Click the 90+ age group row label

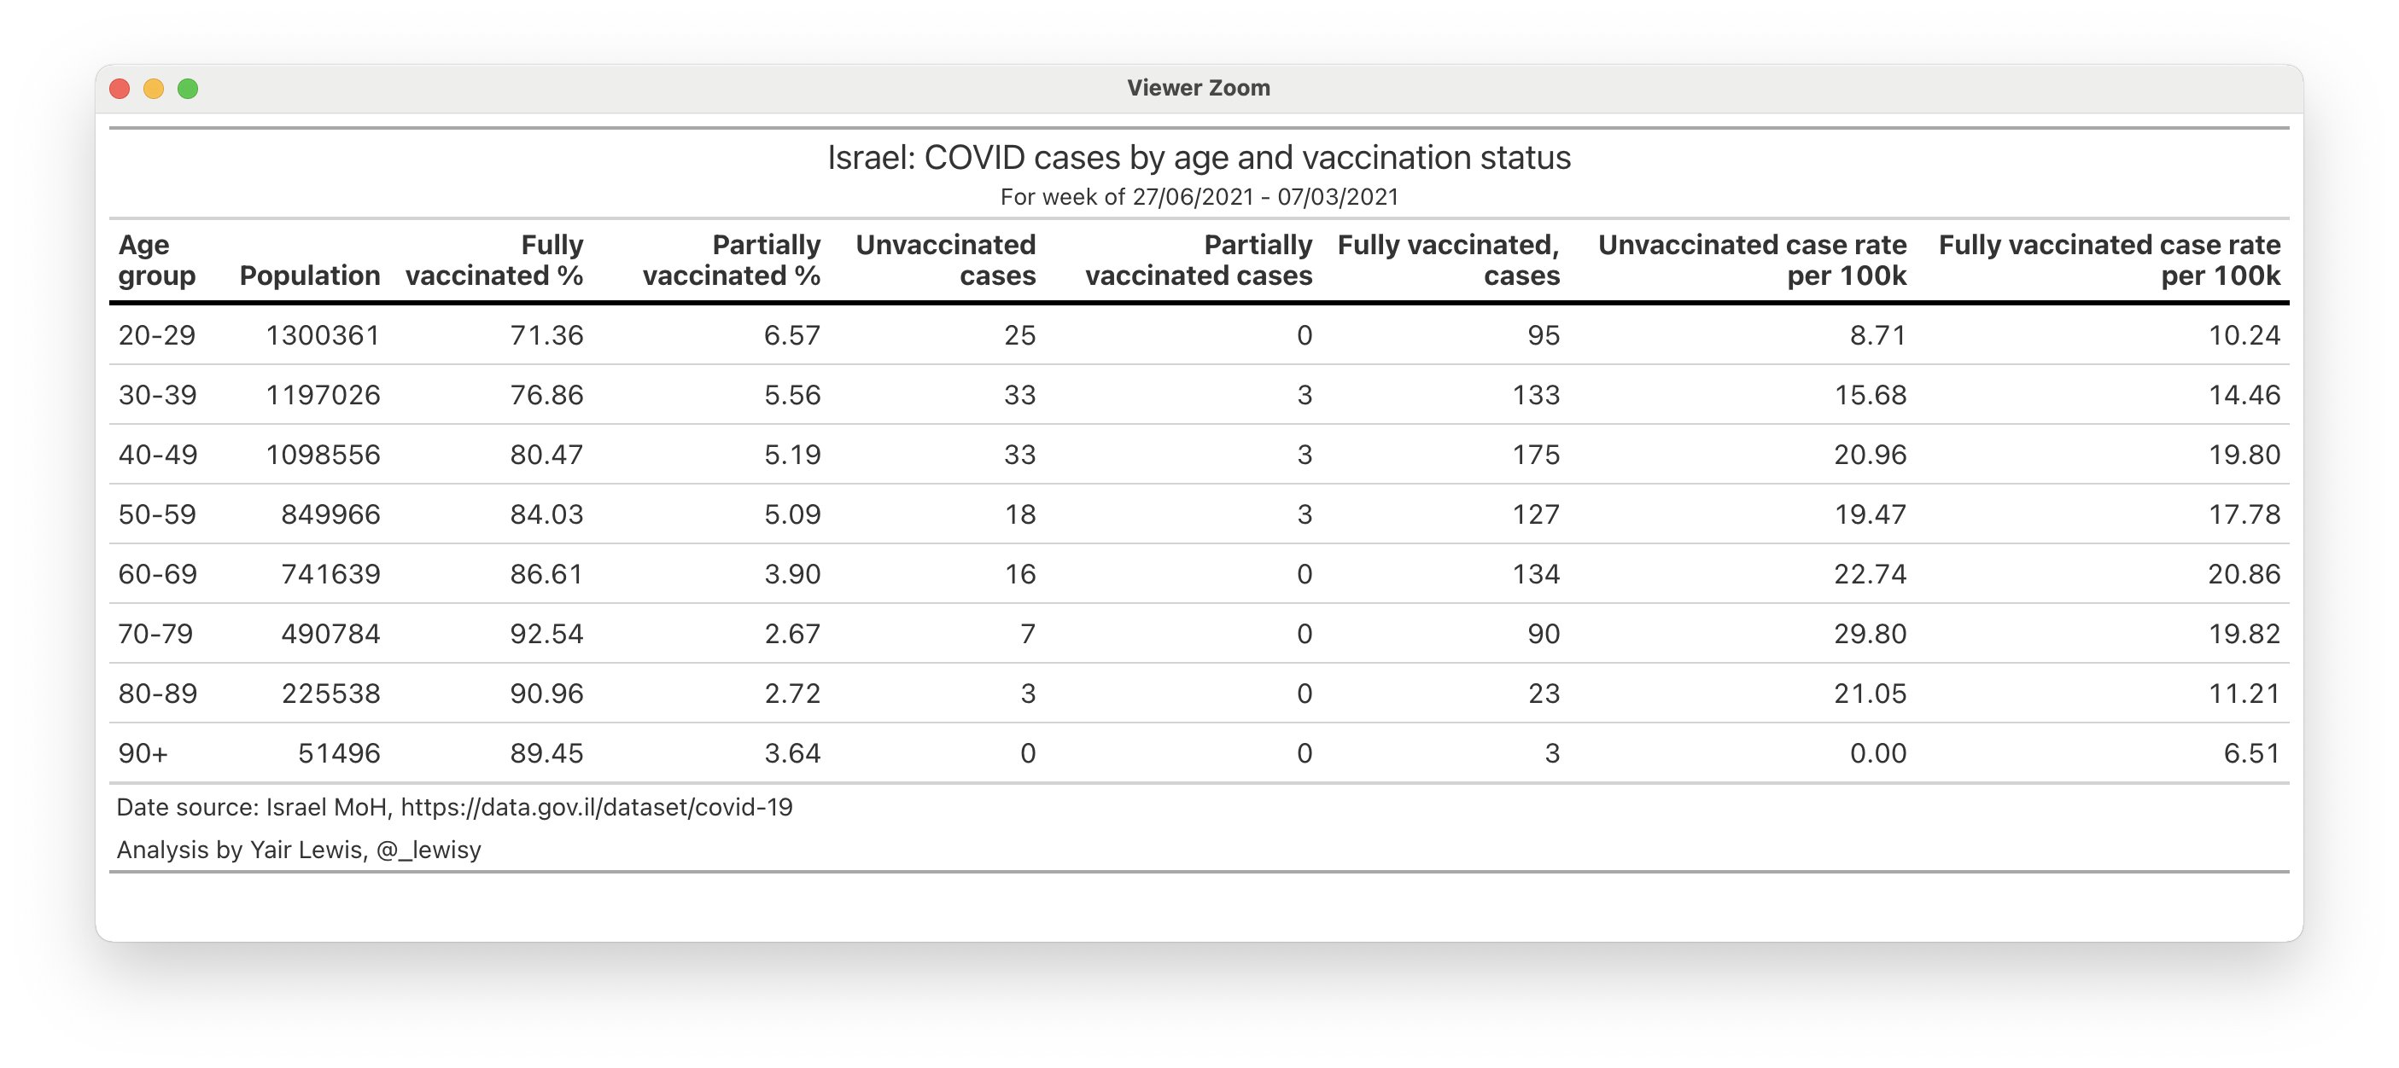click(143, 752)
